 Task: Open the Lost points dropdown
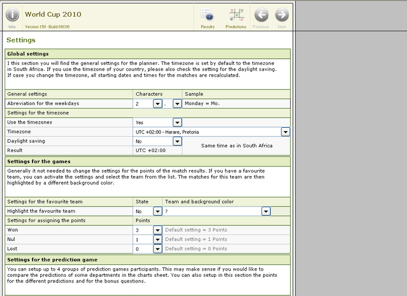coord(158,249)
